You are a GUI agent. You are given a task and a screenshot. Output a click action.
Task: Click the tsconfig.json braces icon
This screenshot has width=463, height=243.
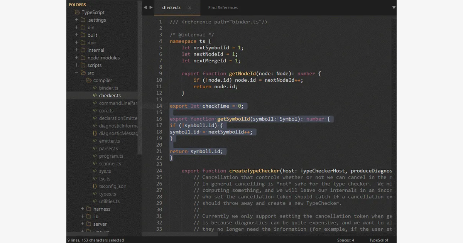[95, 186]
